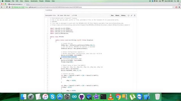Open uTorrent from the dock

click(x=132, y=97)
